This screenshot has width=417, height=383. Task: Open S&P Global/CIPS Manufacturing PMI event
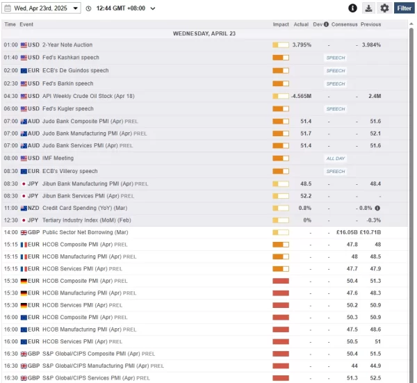pos(103,366)
